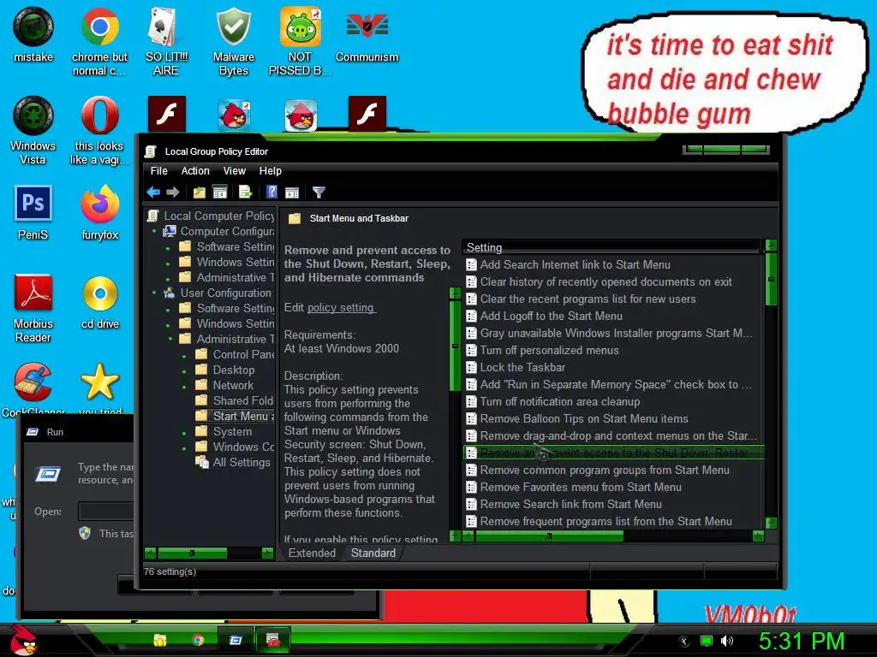Switch to the Extended tab
Viewport: 877px width, 657px height.
(312, 553)
